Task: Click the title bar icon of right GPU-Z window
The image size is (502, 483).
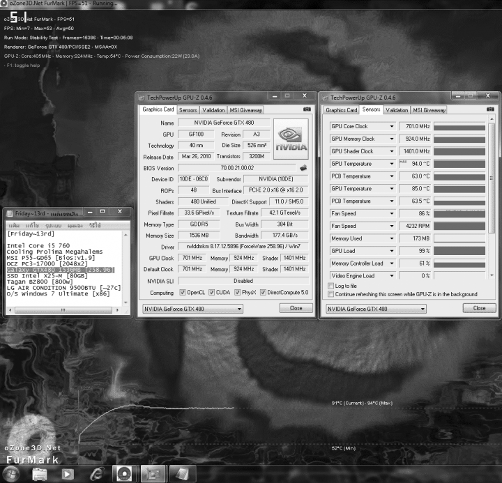Action: tap(325, 98)
